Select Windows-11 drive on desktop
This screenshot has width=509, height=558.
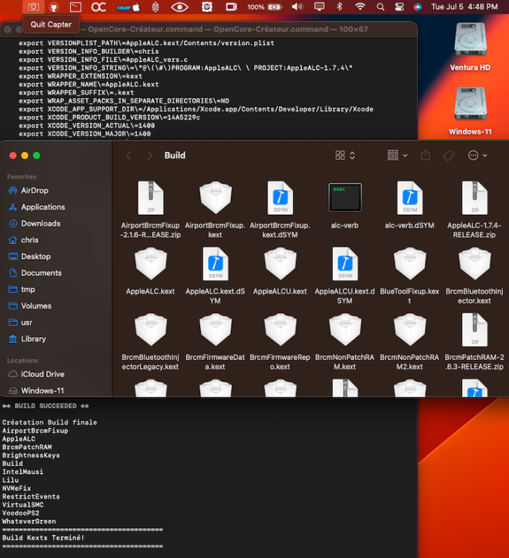click(470, 111)
